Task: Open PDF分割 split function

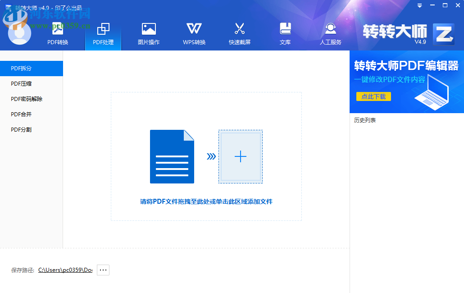Action: click(x=21, y=129)
